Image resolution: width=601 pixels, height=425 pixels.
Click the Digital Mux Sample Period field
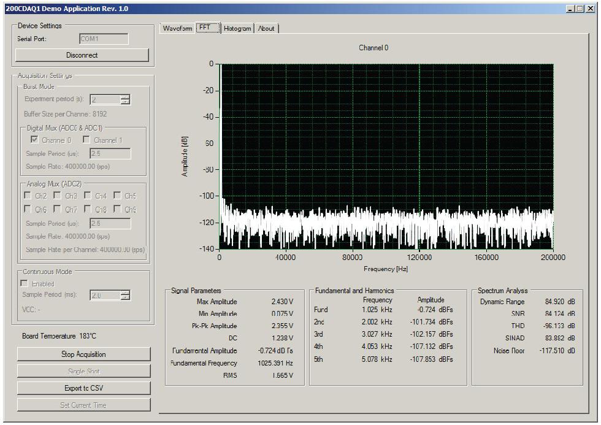coord(110,154)
